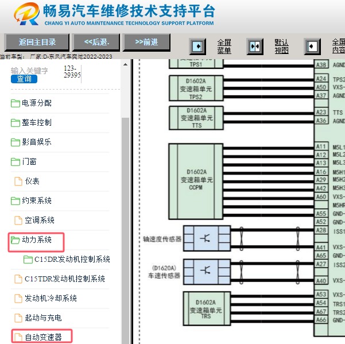The height and width of the screenshot is (344, 345).
Task: Click the sidebar scroll-up arrow
Action: click(x=125, y=64)
